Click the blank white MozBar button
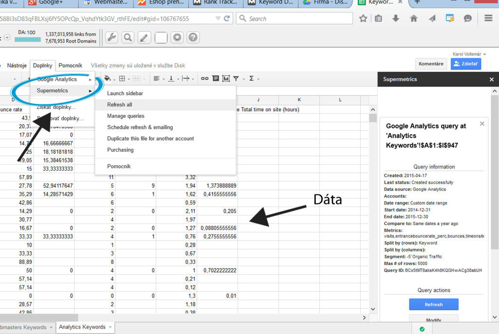The height and width of the screenshot is (334, 499). [x=161, y=37]
